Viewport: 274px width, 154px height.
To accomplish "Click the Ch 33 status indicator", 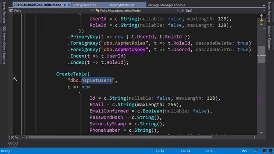I will [x=209, y=151].
